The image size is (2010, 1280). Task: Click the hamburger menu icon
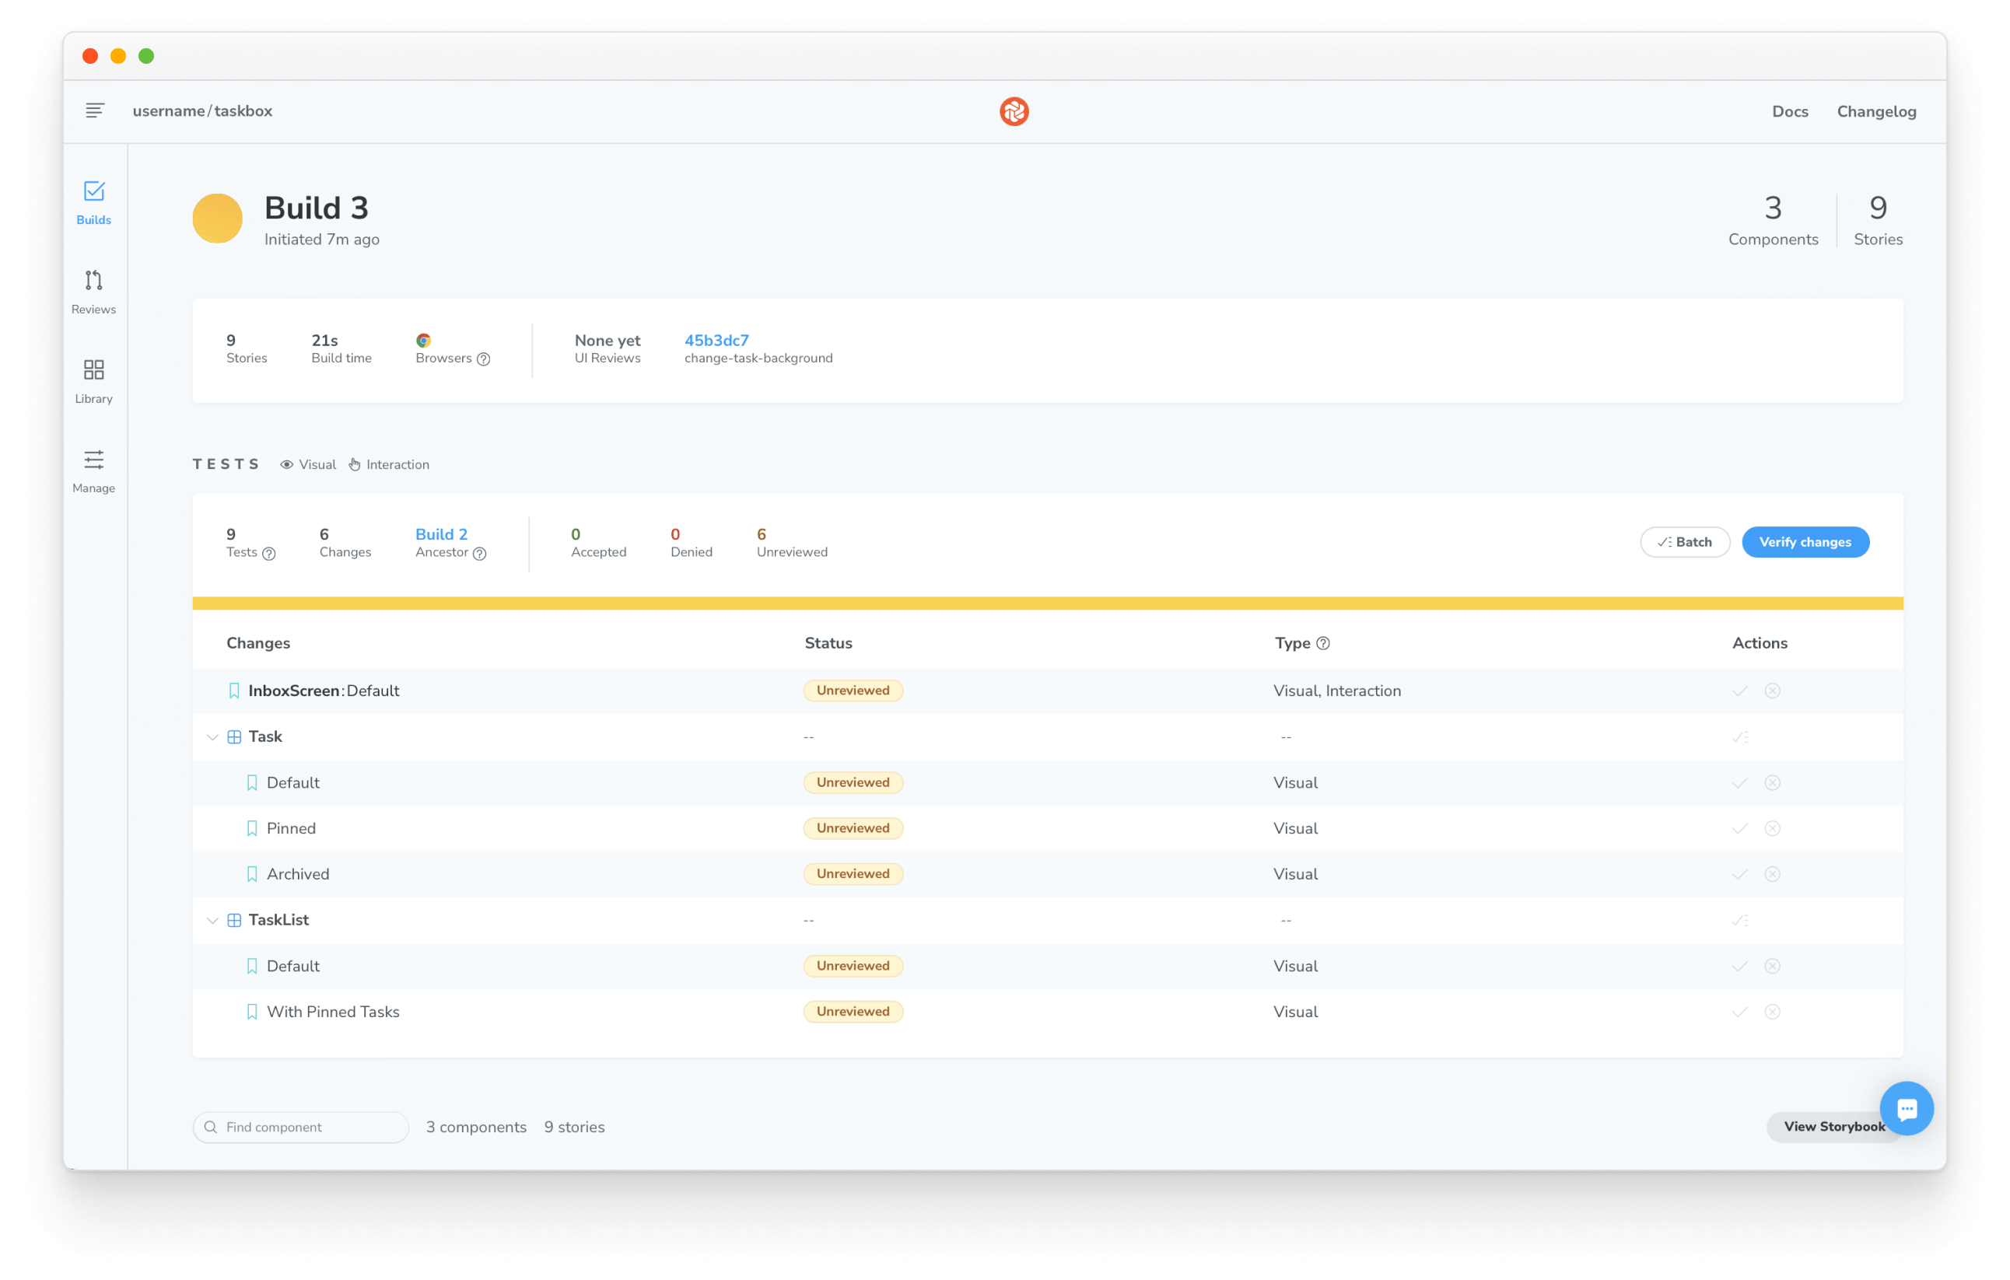click(x=94, y=111)
